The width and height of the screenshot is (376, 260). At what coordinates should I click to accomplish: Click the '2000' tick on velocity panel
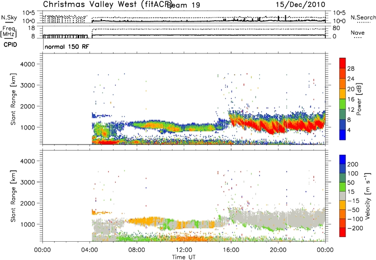coord(27,203)
